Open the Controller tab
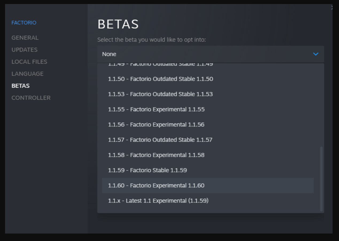The width and height of the screenshot is (339, 241). pos(31,98)
